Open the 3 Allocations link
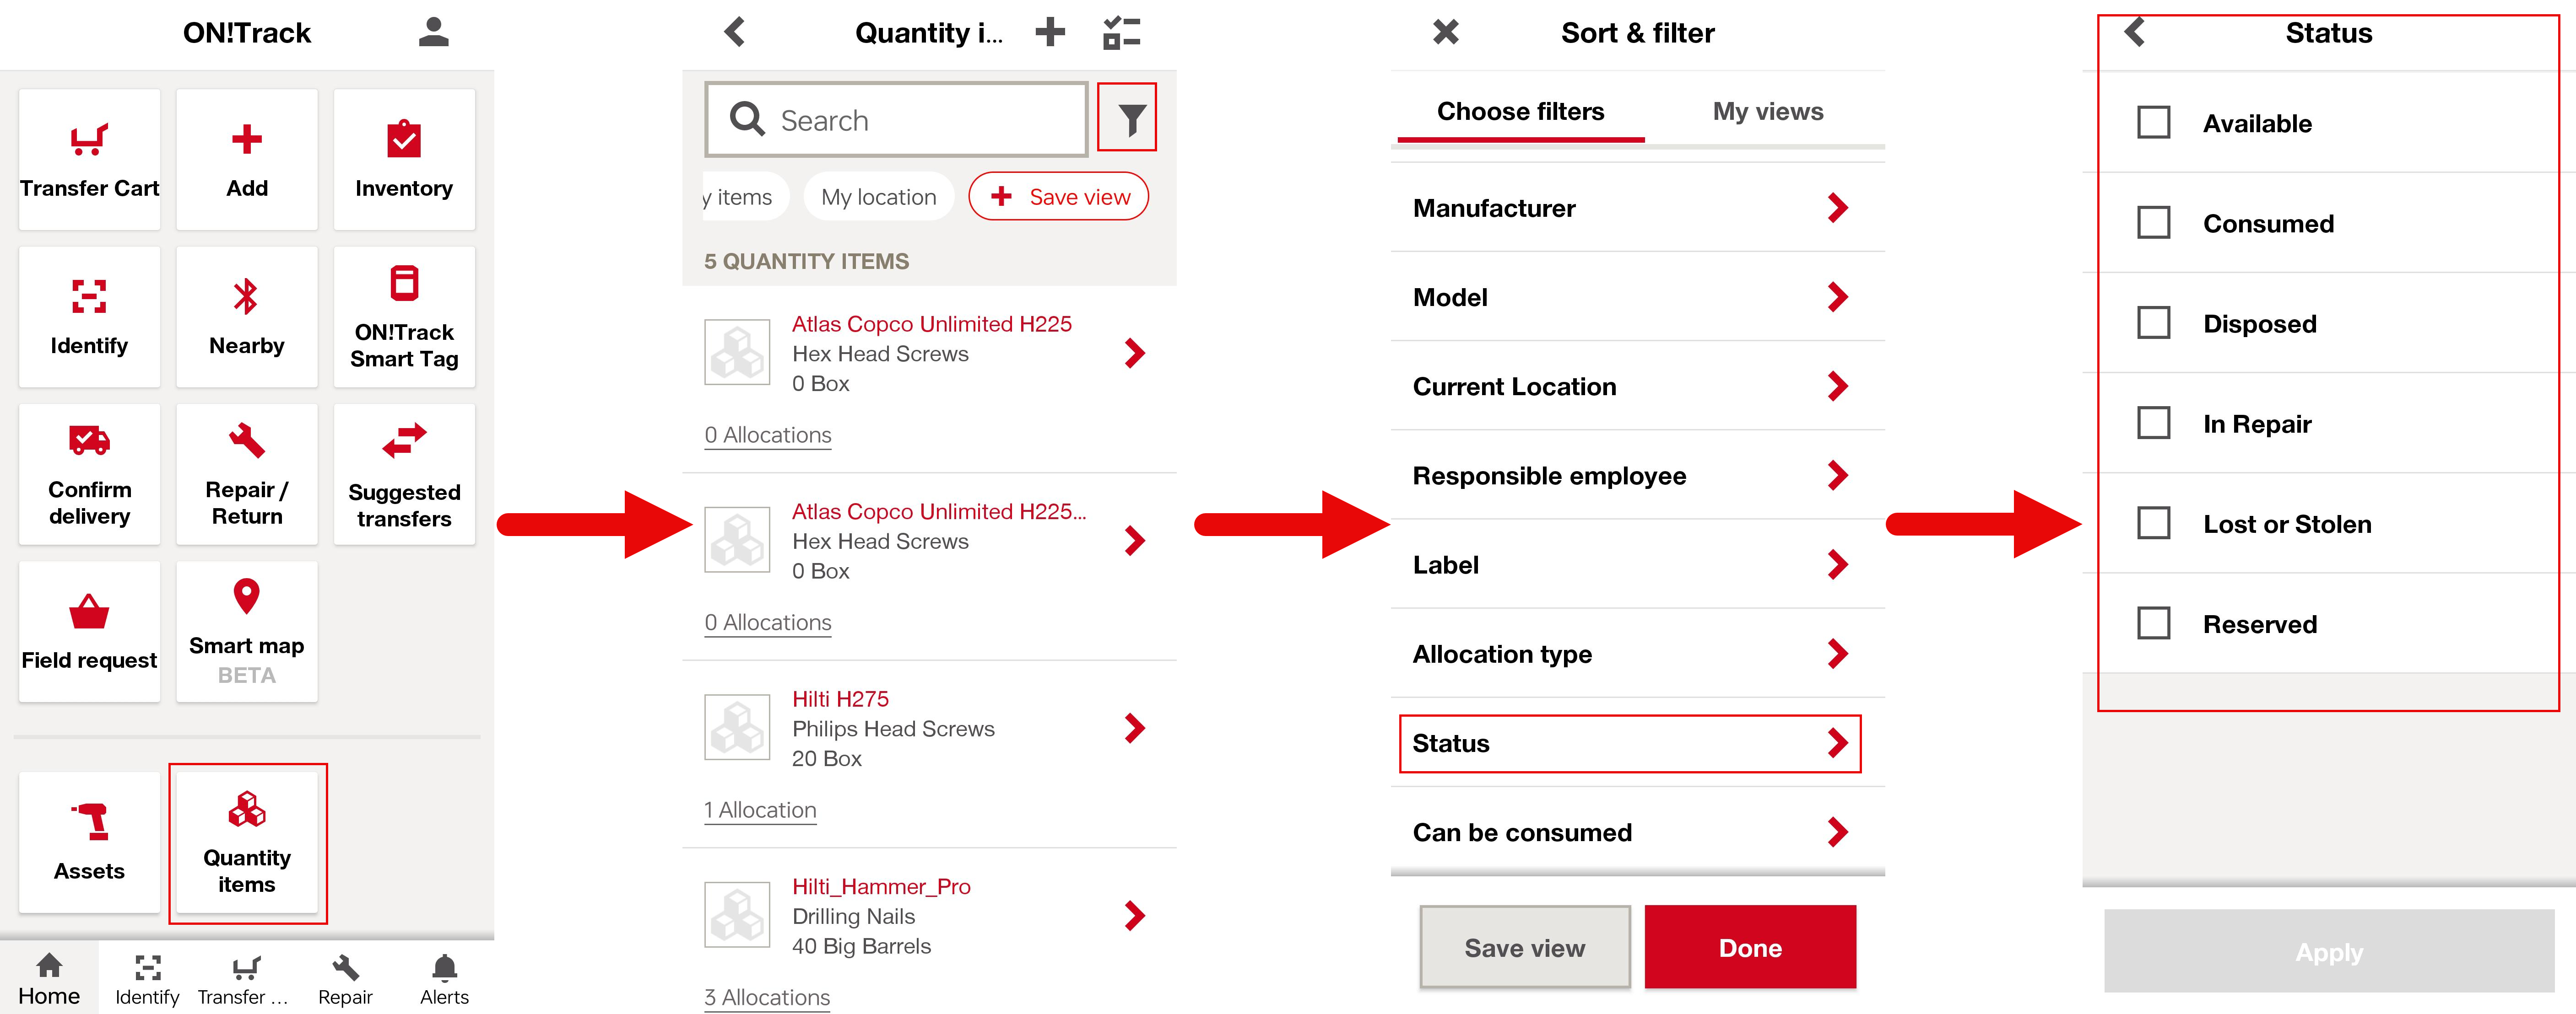 pos(767,997)
